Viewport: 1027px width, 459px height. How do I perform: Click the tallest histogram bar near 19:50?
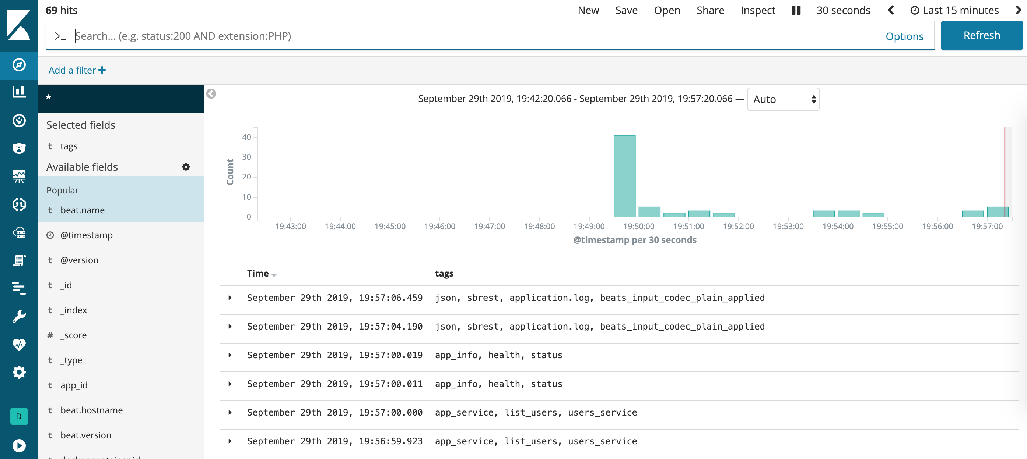coord(624,176)
